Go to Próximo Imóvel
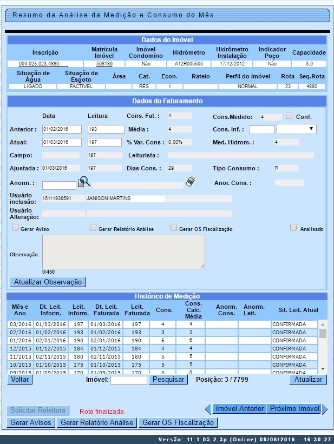Viewport: 334px width, 444px height. click(294, 409)
